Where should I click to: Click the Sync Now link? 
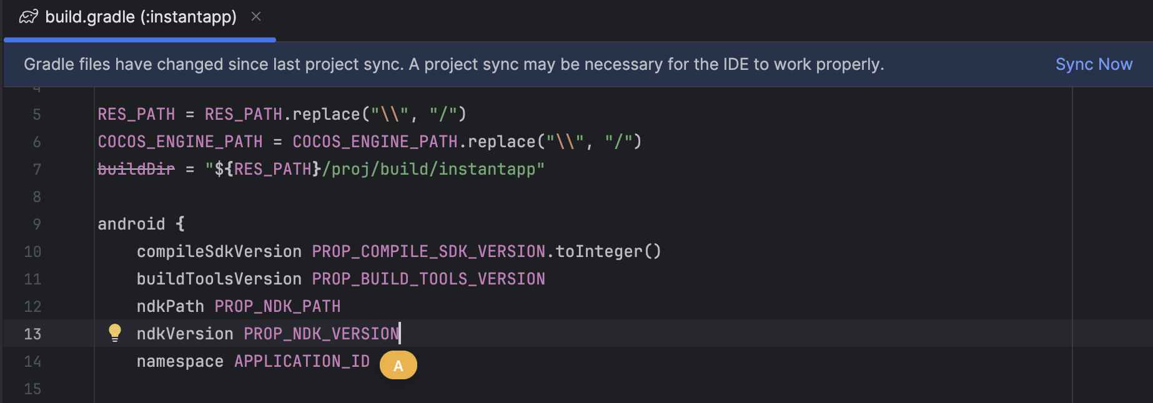1094,64
